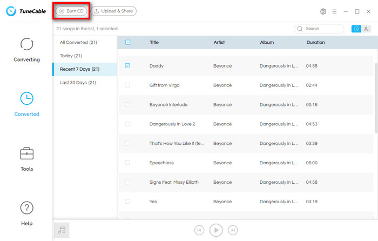Click album name in the Daddy row
The width and height of the screenshot is (378, 241).
pyautogui.click(x=279, y=66)
